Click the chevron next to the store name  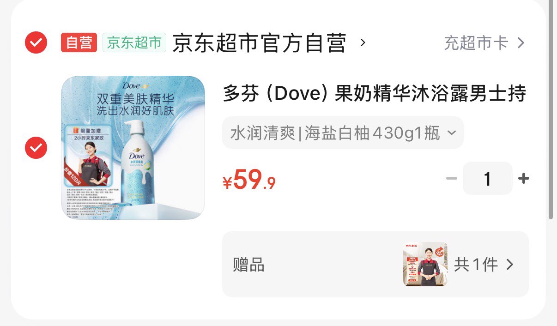(363, 42)
